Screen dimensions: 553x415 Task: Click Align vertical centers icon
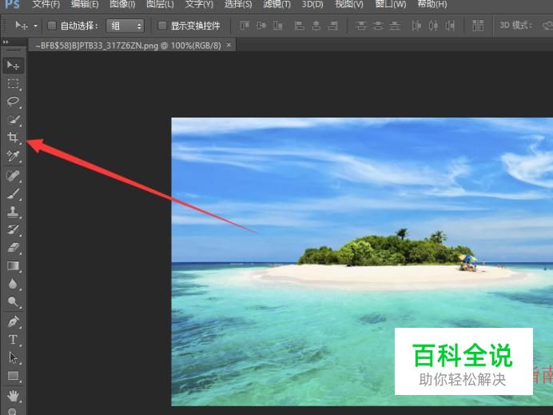tap(261, 26)
